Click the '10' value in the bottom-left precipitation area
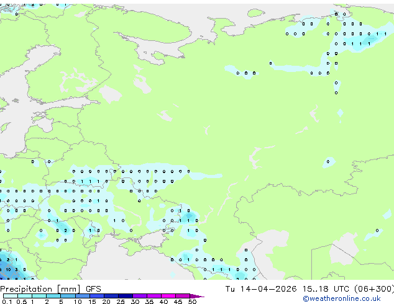 point(8,270)
